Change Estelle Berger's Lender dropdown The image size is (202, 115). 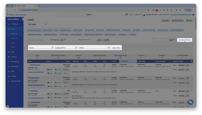184,83
